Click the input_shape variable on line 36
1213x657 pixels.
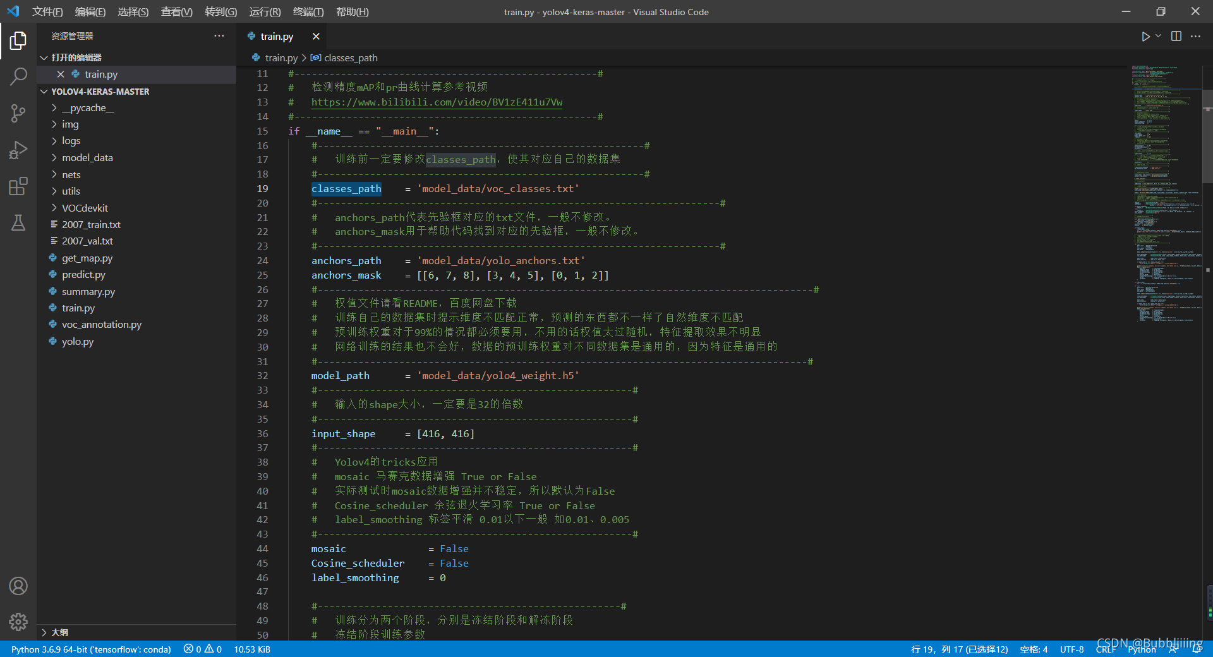tap(343, 434)
